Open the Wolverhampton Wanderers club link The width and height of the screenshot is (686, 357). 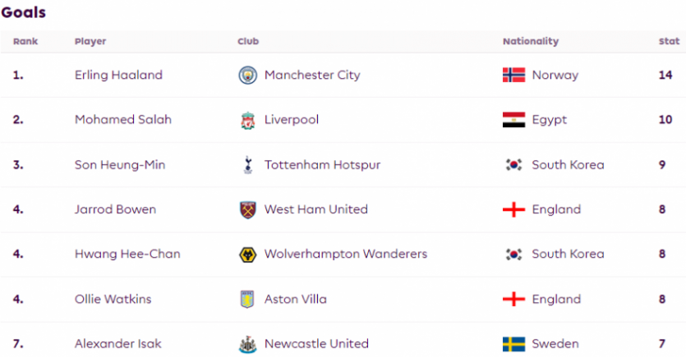346,254
